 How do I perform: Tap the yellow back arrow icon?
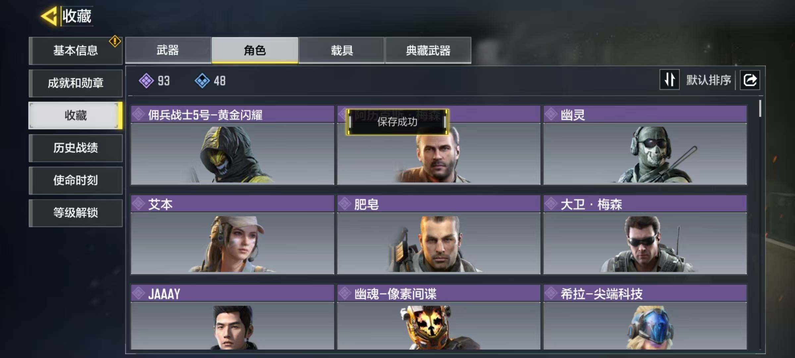point(49,16)
